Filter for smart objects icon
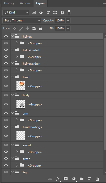 62,13
